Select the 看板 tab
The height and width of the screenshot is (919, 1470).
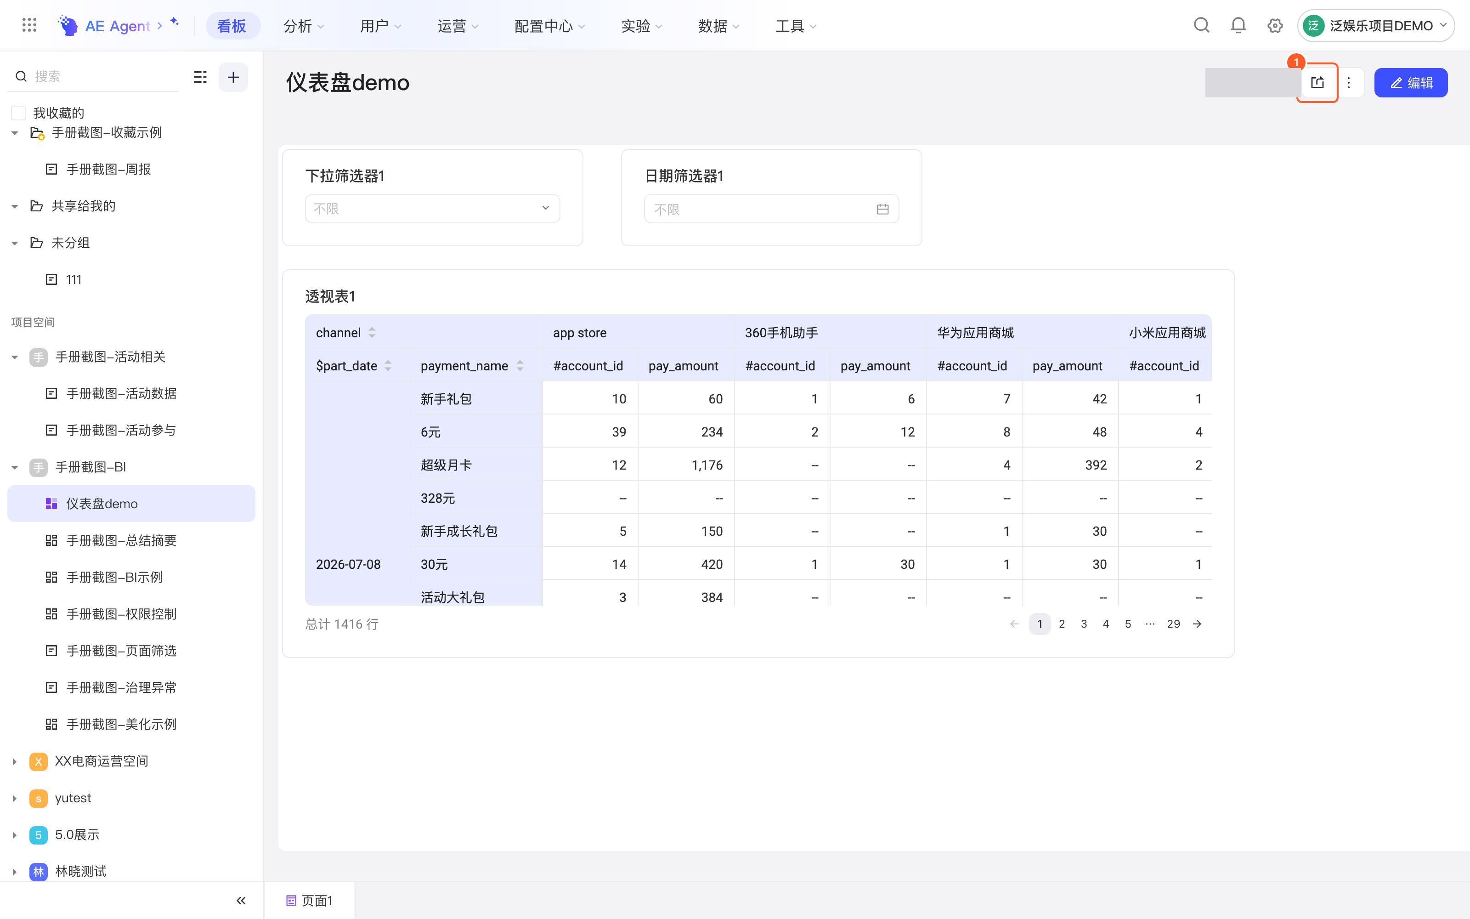click(x=232, y=26)
